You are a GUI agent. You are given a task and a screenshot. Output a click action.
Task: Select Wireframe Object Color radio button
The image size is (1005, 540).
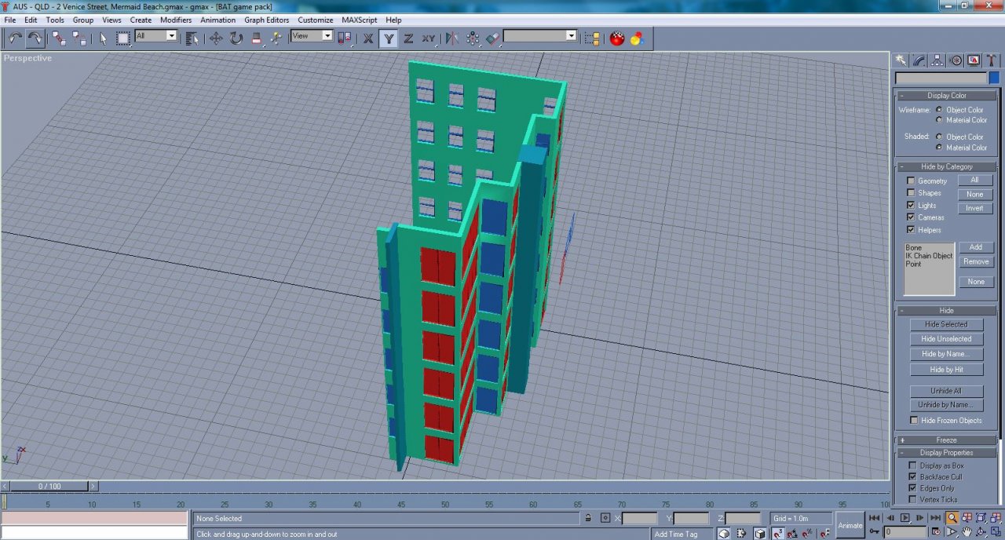pos(940,110)
